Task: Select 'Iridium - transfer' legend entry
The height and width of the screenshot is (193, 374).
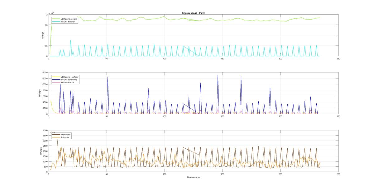Action: click(67, 22)
